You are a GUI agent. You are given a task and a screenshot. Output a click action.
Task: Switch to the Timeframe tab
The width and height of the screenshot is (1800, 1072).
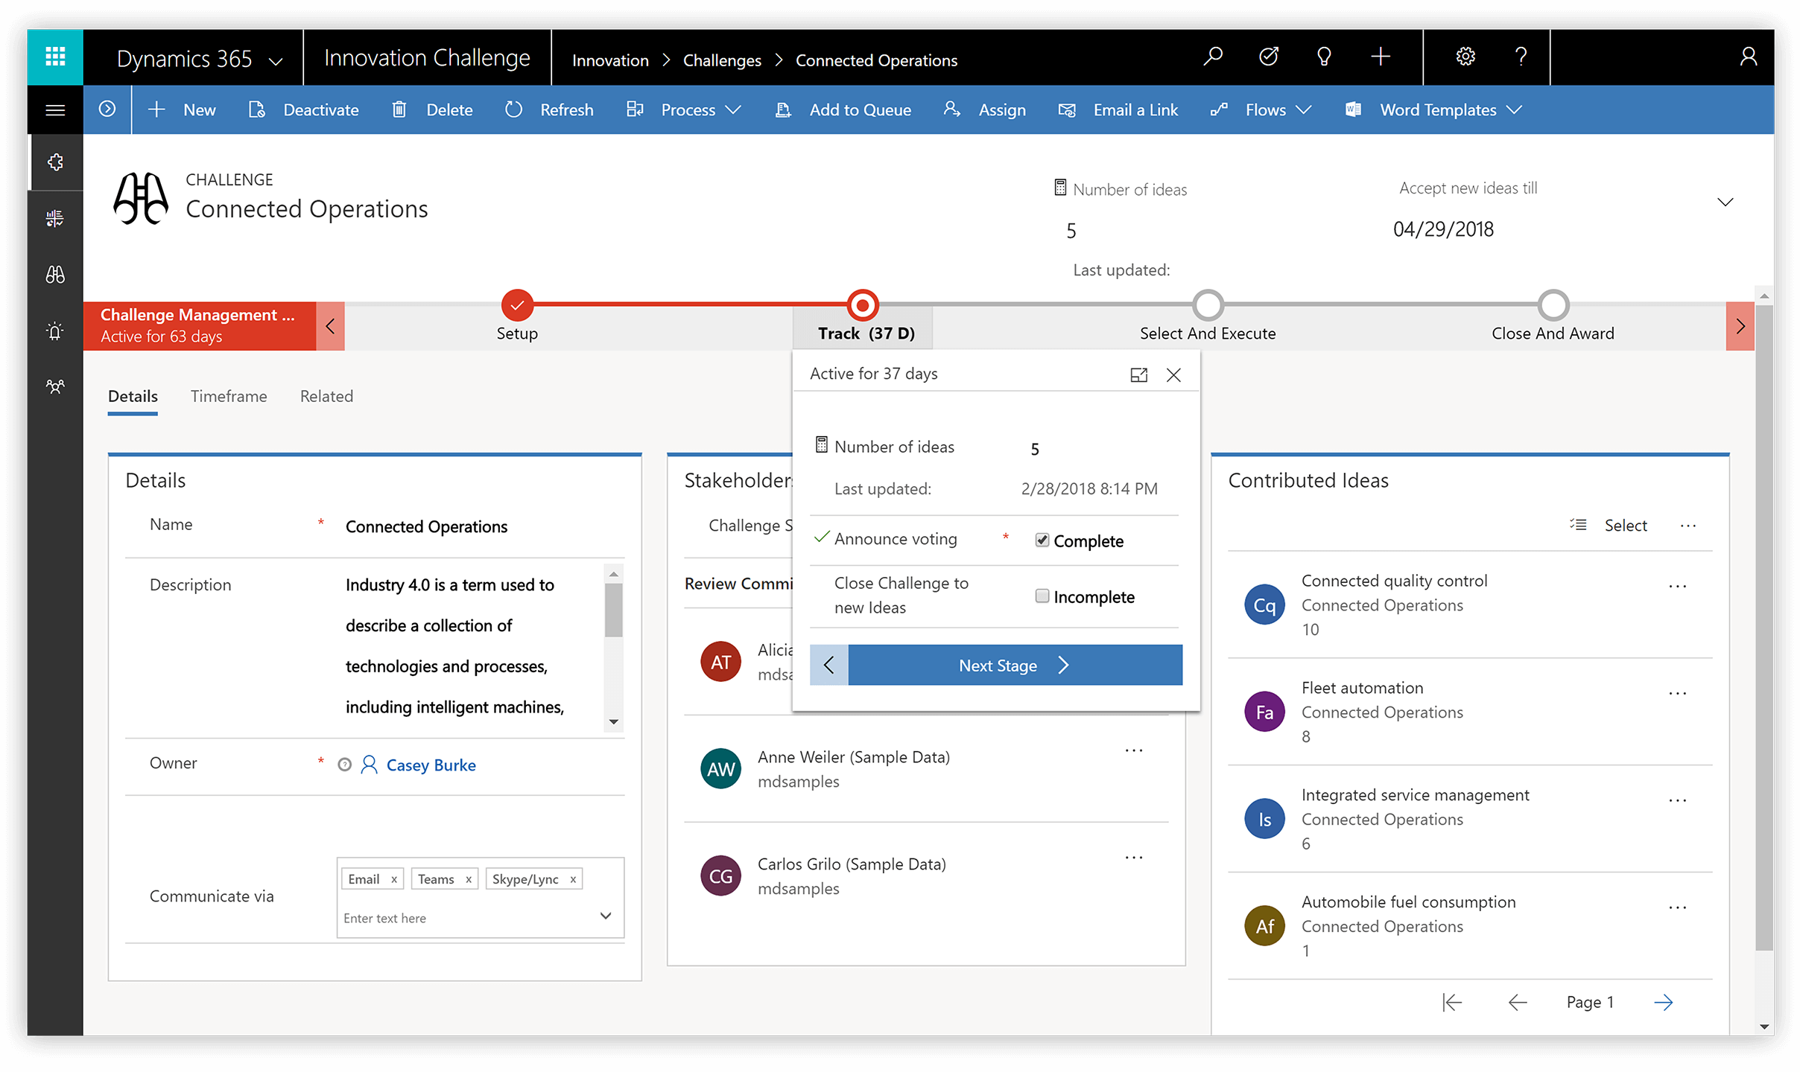point(227,395)
